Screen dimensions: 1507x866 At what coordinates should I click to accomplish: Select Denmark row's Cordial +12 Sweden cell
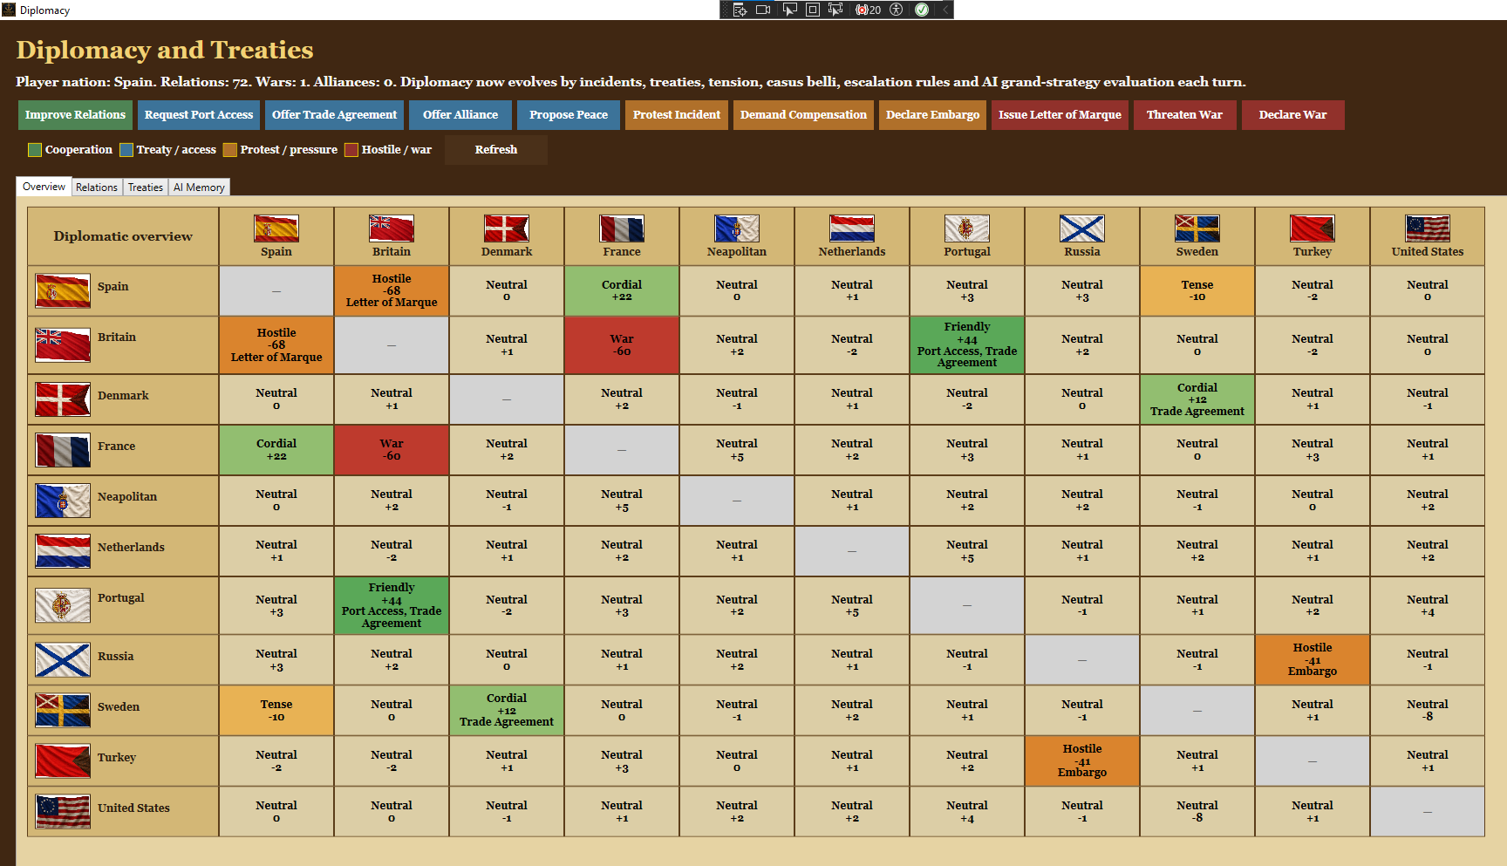[x=1197, y=399]
